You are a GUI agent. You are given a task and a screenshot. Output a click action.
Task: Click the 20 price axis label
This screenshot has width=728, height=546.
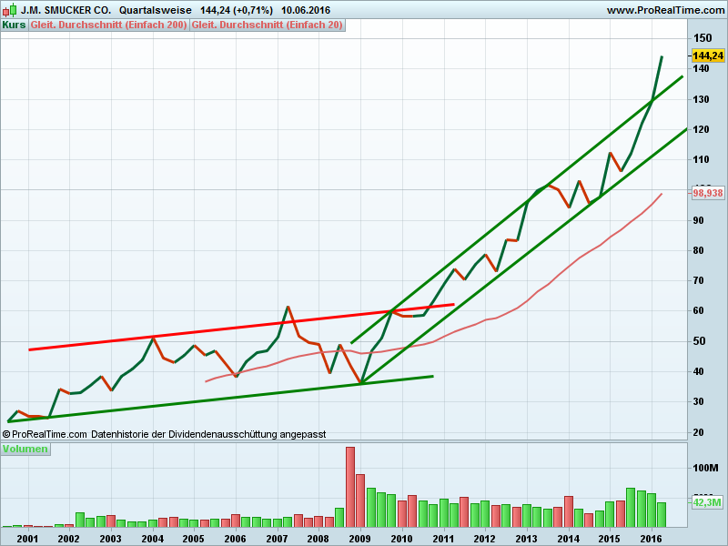pyautogui.click(x=698, y=433)
